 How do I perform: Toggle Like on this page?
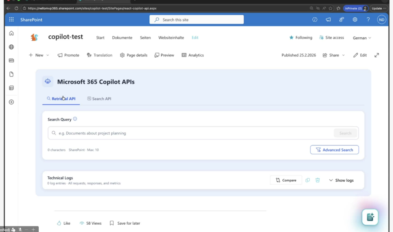coord(64,223)
